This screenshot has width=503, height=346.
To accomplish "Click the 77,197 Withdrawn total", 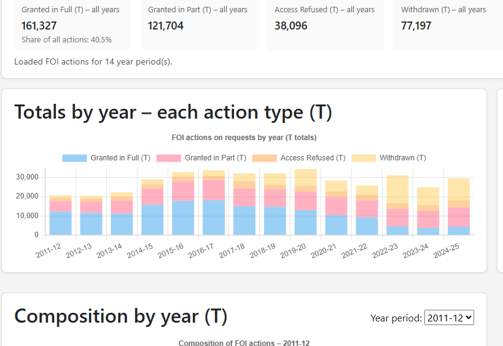I will (x=416, y=26).
